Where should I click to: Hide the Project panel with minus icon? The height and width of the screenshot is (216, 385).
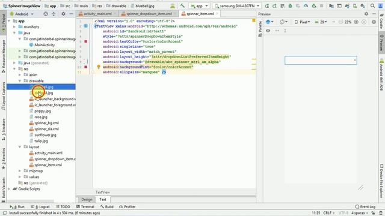[71, 14]
